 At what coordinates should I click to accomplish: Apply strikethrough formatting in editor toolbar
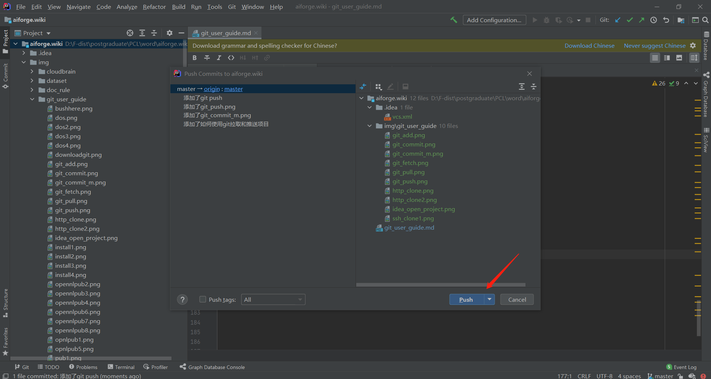point(207,58)
